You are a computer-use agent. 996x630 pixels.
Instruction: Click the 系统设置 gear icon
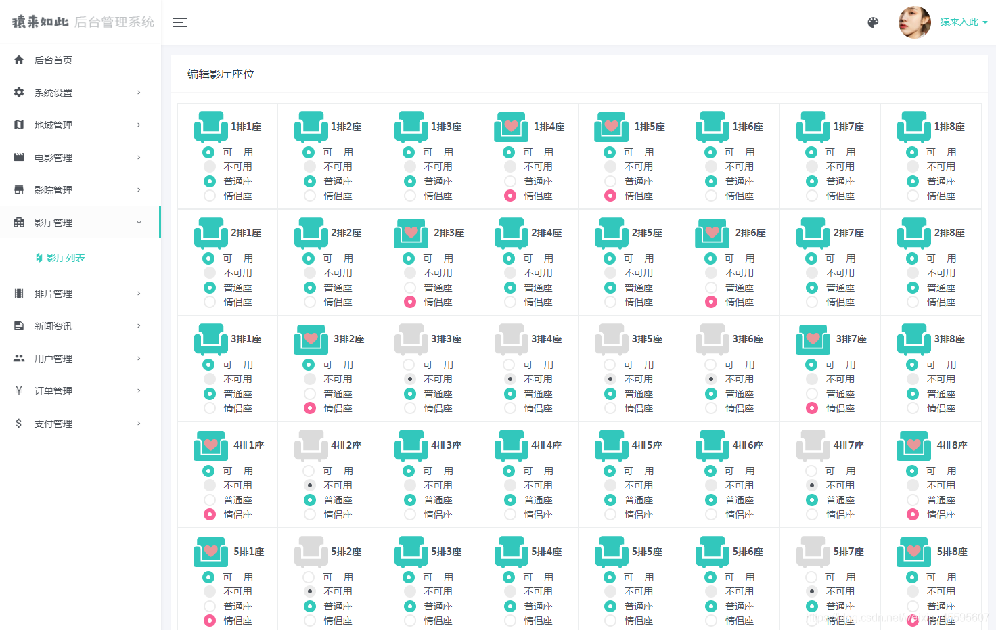click(19, 93)
